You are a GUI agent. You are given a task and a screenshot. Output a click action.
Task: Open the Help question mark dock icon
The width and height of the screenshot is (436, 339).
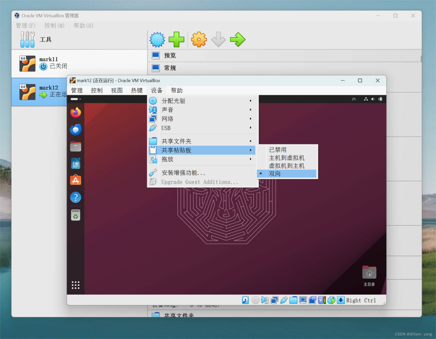pos(76,197)
